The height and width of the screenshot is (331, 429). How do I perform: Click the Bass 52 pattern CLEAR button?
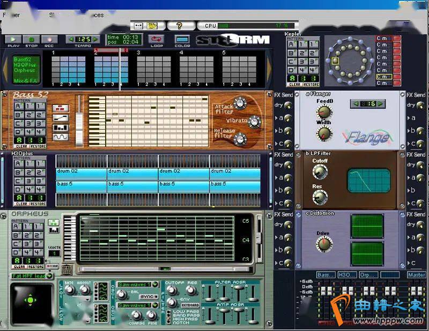pos(21,146)
